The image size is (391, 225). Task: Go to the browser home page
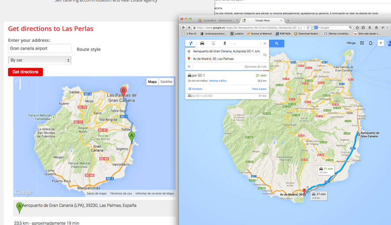pyautogui.click(x=376, y=27)
